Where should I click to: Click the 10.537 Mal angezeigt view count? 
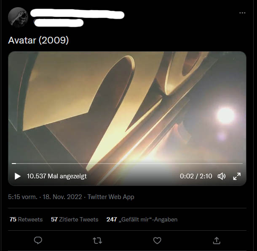click(x=57, y=176)
